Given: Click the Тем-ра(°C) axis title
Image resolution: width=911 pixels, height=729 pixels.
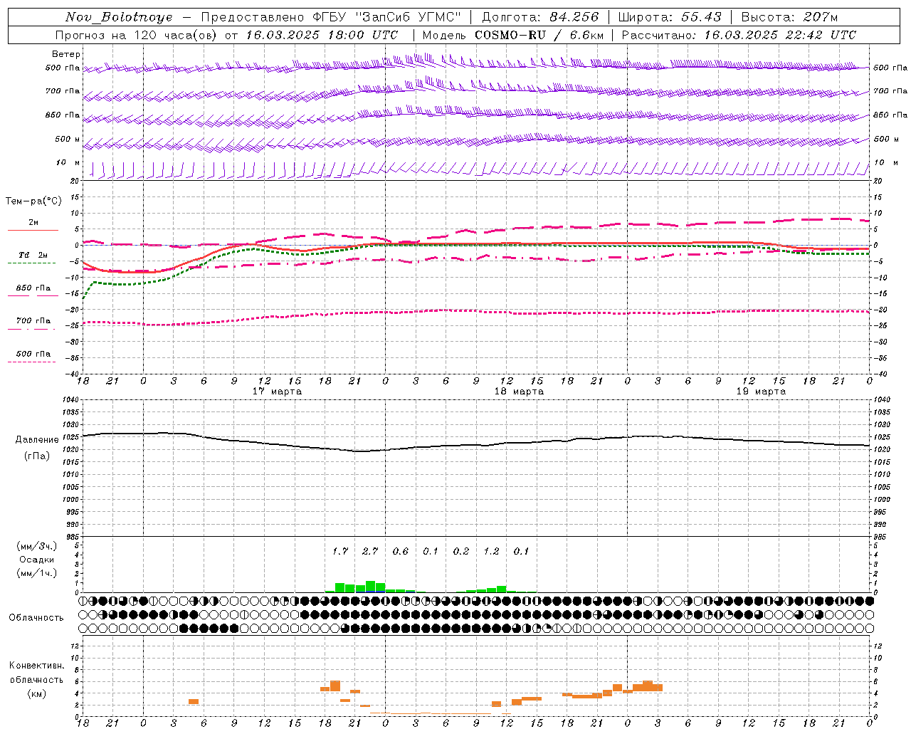Looking at the screenshot, I should pos(33,201).
